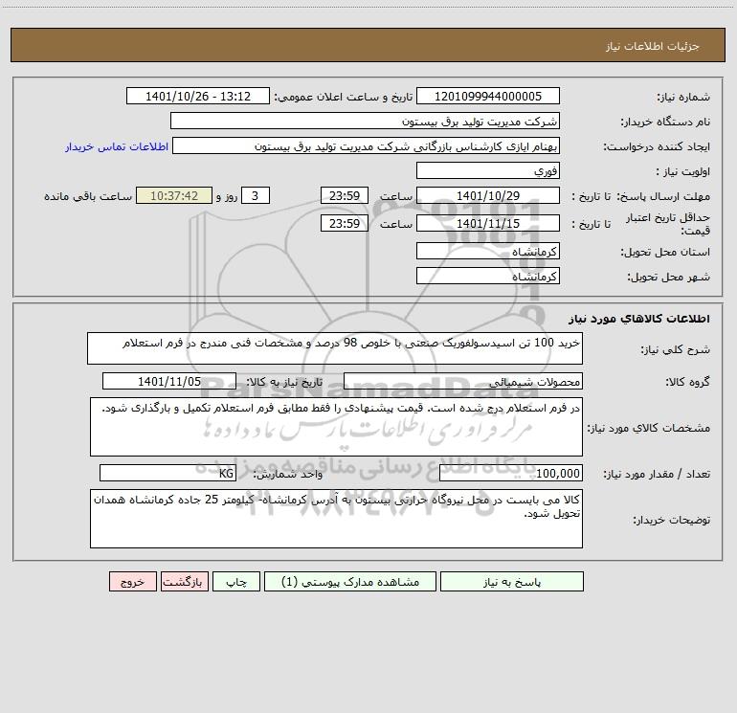Click general description field about اسیدسولفوریک

point(335,348)
